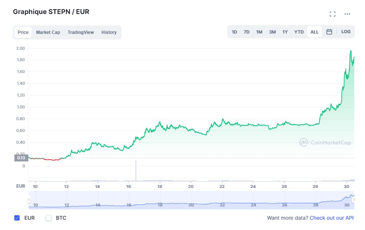
Task: Uncheck the EUR currency checkbox
Action: [x=17, y=218]
